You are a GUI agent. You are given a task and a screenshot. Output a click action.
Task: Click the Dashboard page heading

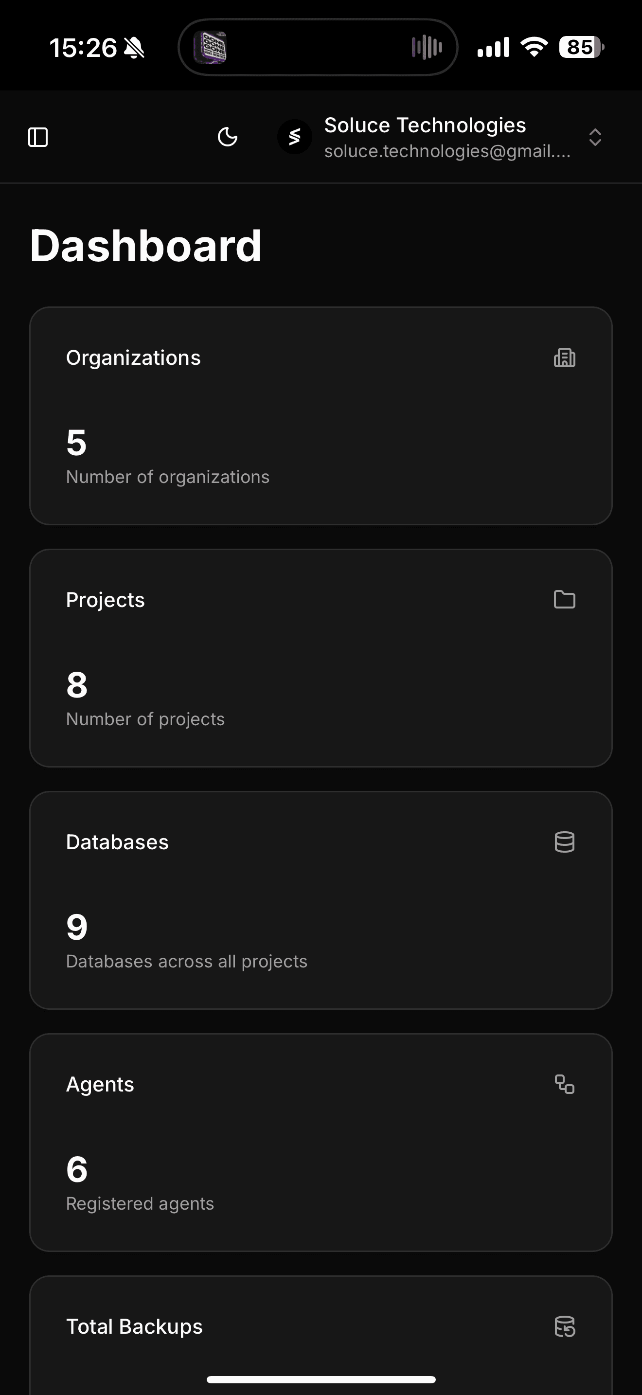(145, 245)
